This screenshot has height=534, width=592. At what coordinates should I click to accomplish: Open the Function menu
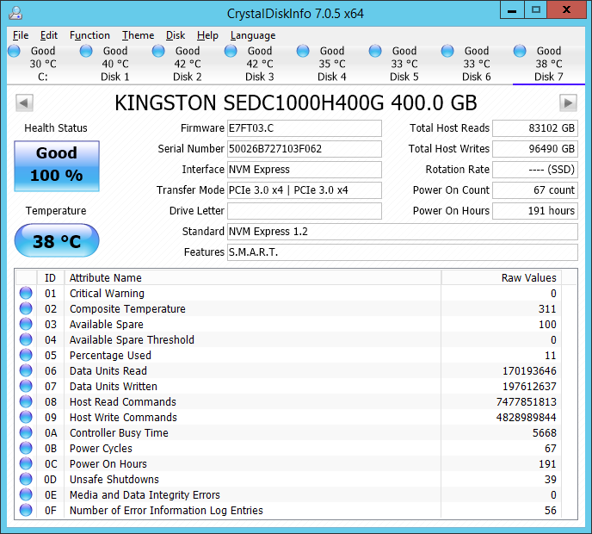pos(89,35)
